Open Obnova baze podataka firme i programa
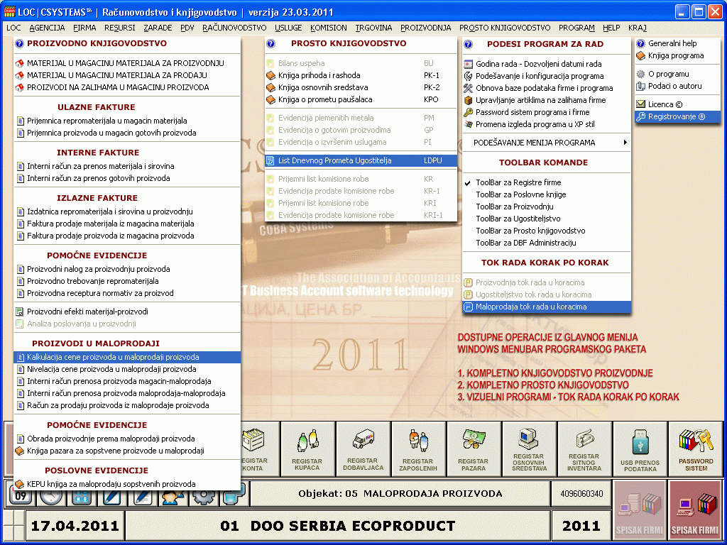 click(x=547, y=88)
